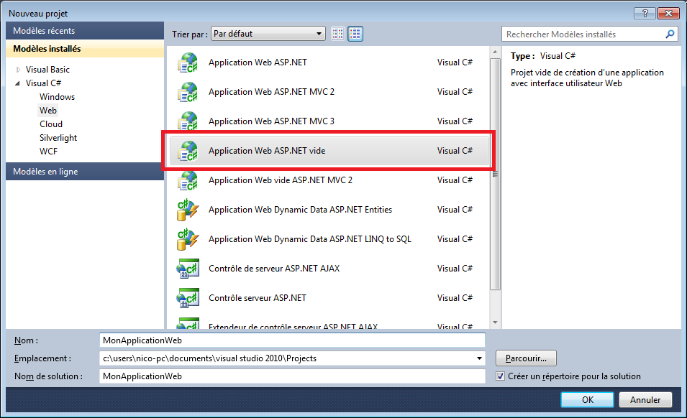Click the Parcourir button

[526, 358]
